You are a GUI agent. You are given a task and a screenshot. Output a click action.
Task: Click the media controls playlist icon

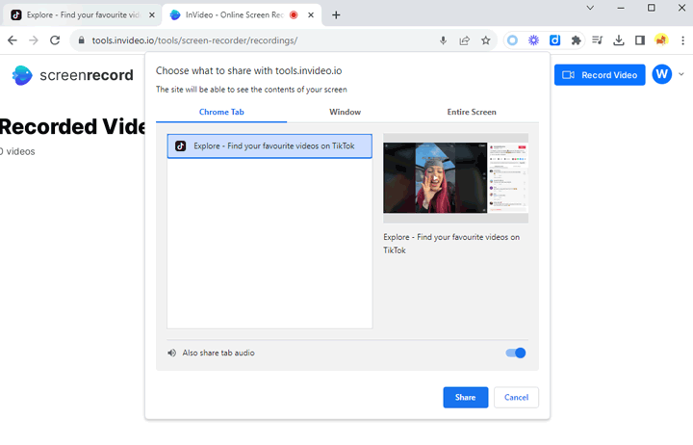tap(598, 40)
